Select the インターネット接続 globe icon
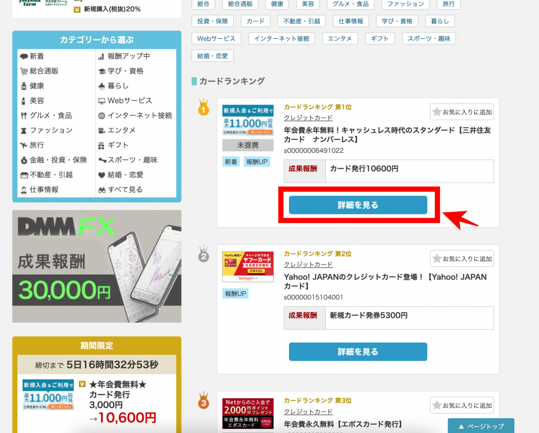The height and width of the screenshot is (433, 539). coord(102,116)
